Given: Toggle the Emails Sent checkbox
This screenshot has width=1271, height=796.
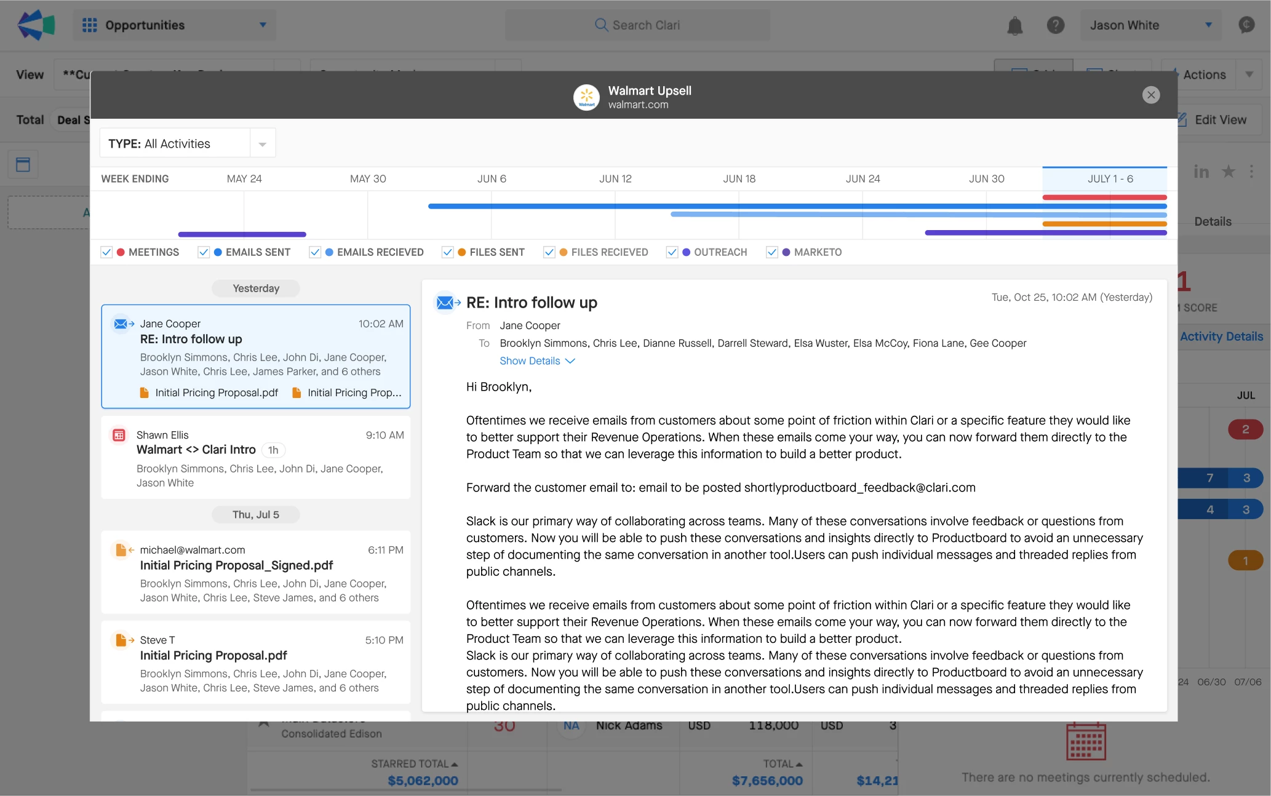Looking at the screenshot, I should tap(204, 252).
